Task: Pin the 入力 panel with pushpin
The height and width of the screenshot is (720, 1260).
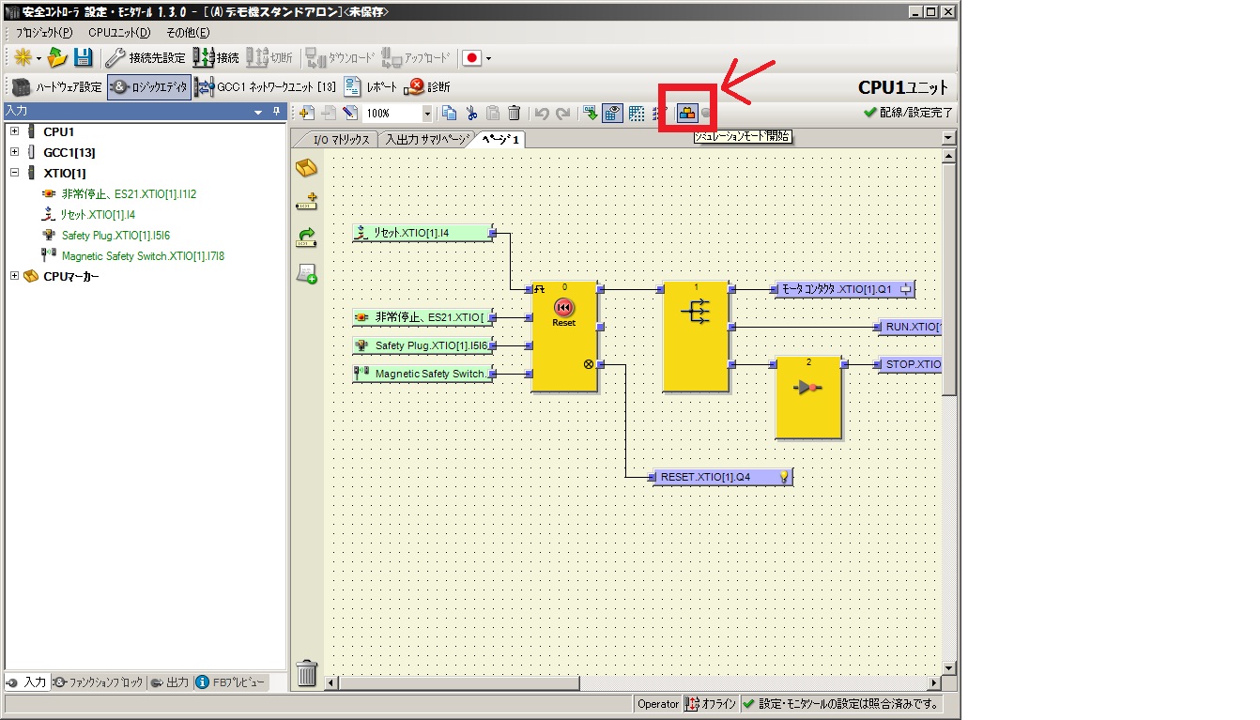Action: tap(276, 112)
